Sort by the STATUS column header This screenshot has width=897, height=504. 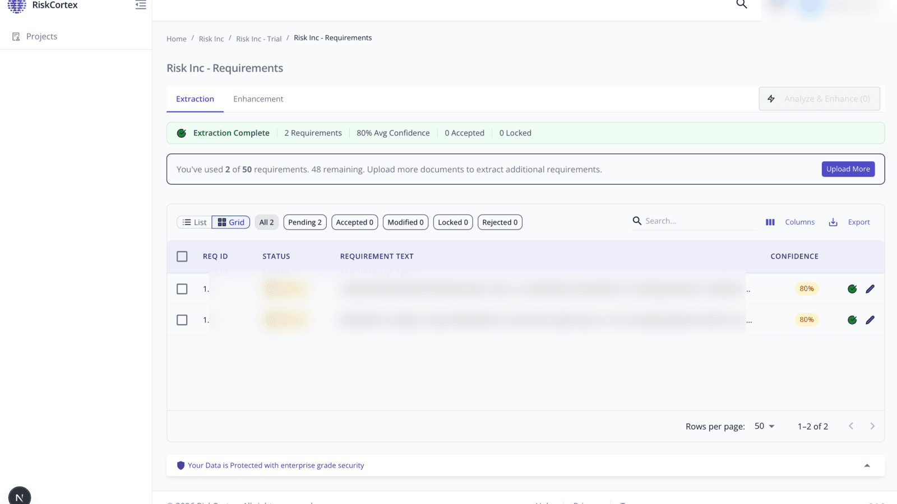coord(276,256)
